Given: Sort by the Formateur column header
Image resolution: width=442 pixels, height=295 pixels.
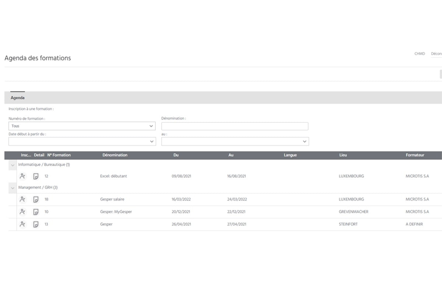Looking at the screenshot, I should click(x=415, y=155).
